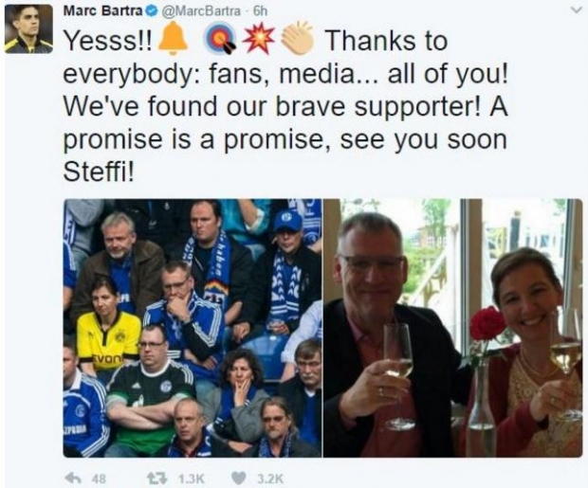Open the Marc Bartra display name link

[x=104, y=10]
